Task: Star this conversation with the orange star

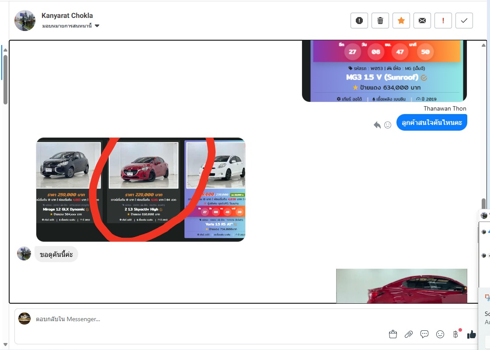Action: tap(401, 21)
